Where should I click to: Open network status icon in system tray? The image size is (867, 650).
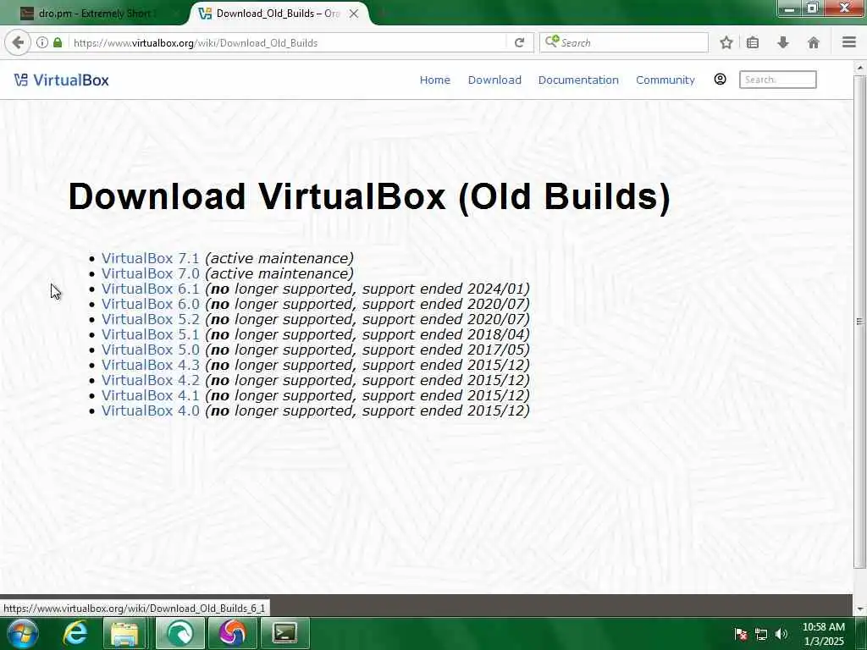(761, 634)
